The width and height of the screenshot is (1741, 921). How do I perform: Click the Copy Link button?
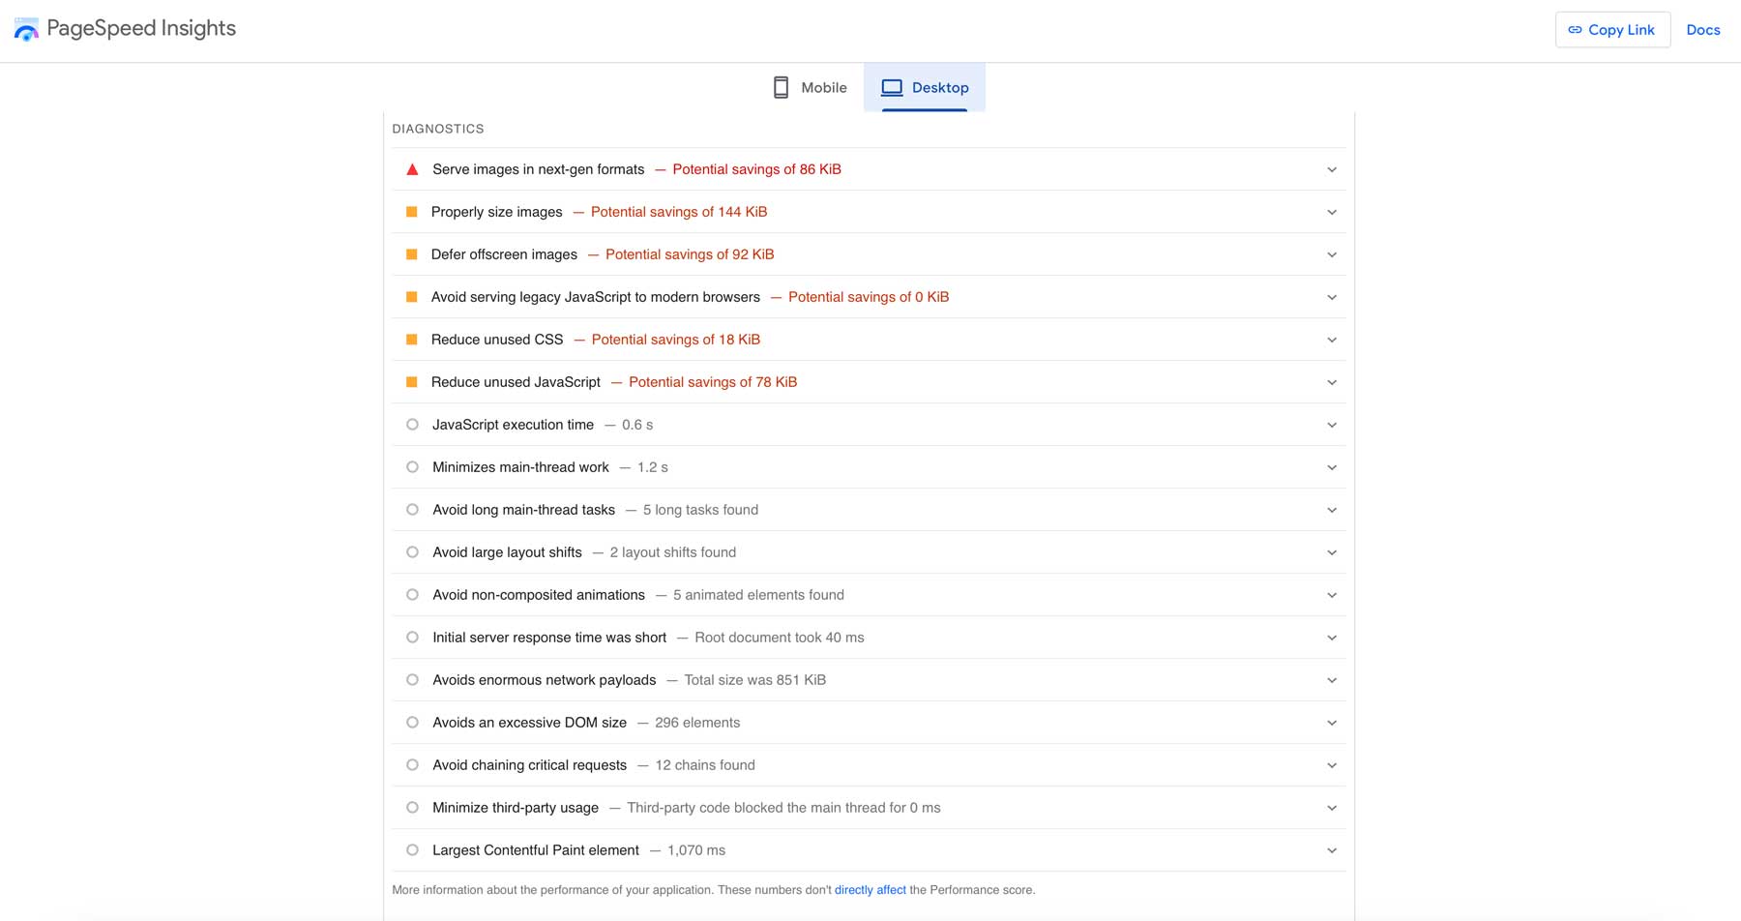pos(1611,29)
